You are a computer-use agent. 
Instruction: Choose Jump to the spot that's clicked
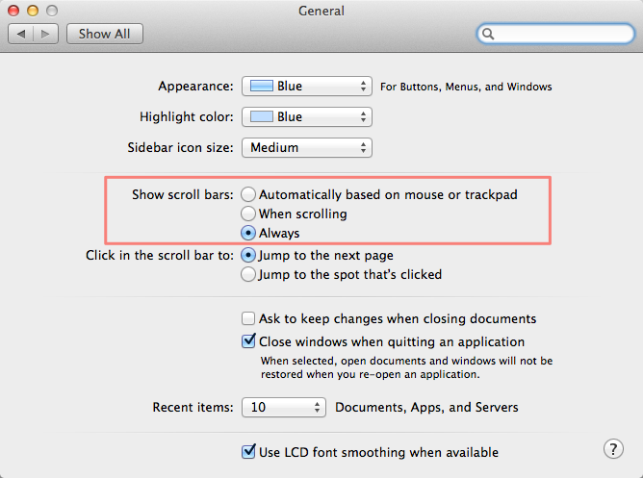[x=249, y=275]
